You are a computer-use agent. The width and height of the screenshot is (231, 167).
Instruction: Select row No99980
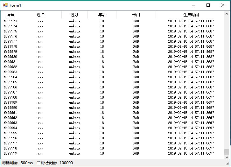(x=112, y=57)
